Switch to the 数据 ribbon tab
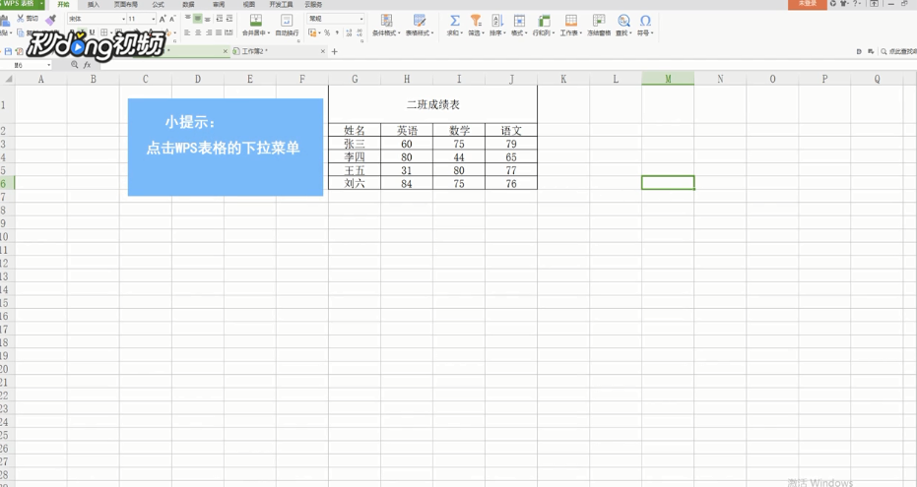Viewport: 917px width, 487px height. click(x=188, y=4)
